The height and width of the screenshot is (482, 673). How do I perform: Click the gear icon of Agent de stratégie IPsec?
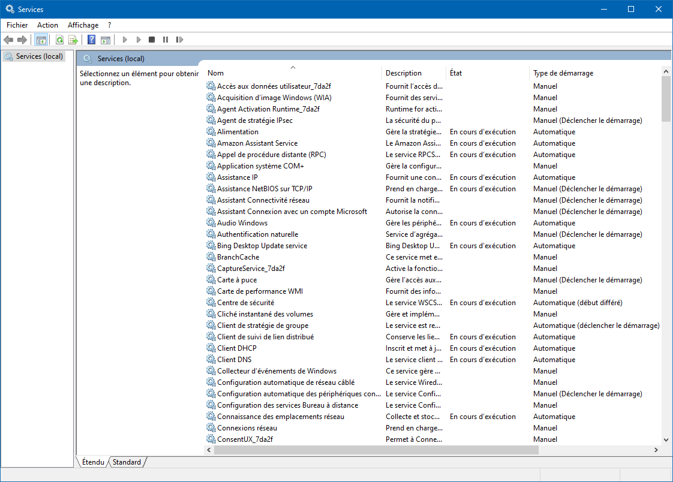[x=211, y=120]
